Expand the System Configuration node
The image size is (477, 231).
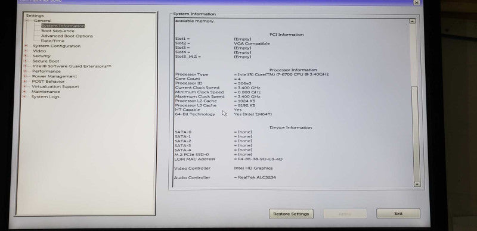pyautogui.click(x=26, y=46)
